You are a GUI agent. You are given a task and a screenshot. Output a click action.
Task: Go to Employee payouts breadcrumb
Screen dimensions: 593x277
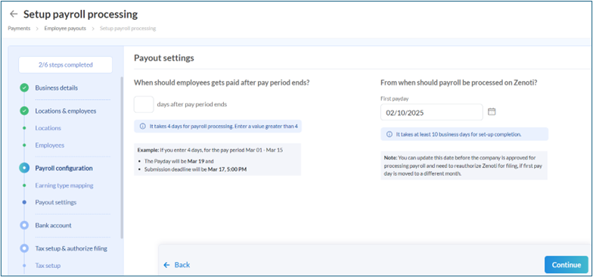pyautogui.click(x=65, y=29)
